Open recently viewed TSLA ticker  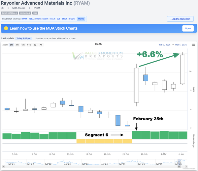[31, 19]
